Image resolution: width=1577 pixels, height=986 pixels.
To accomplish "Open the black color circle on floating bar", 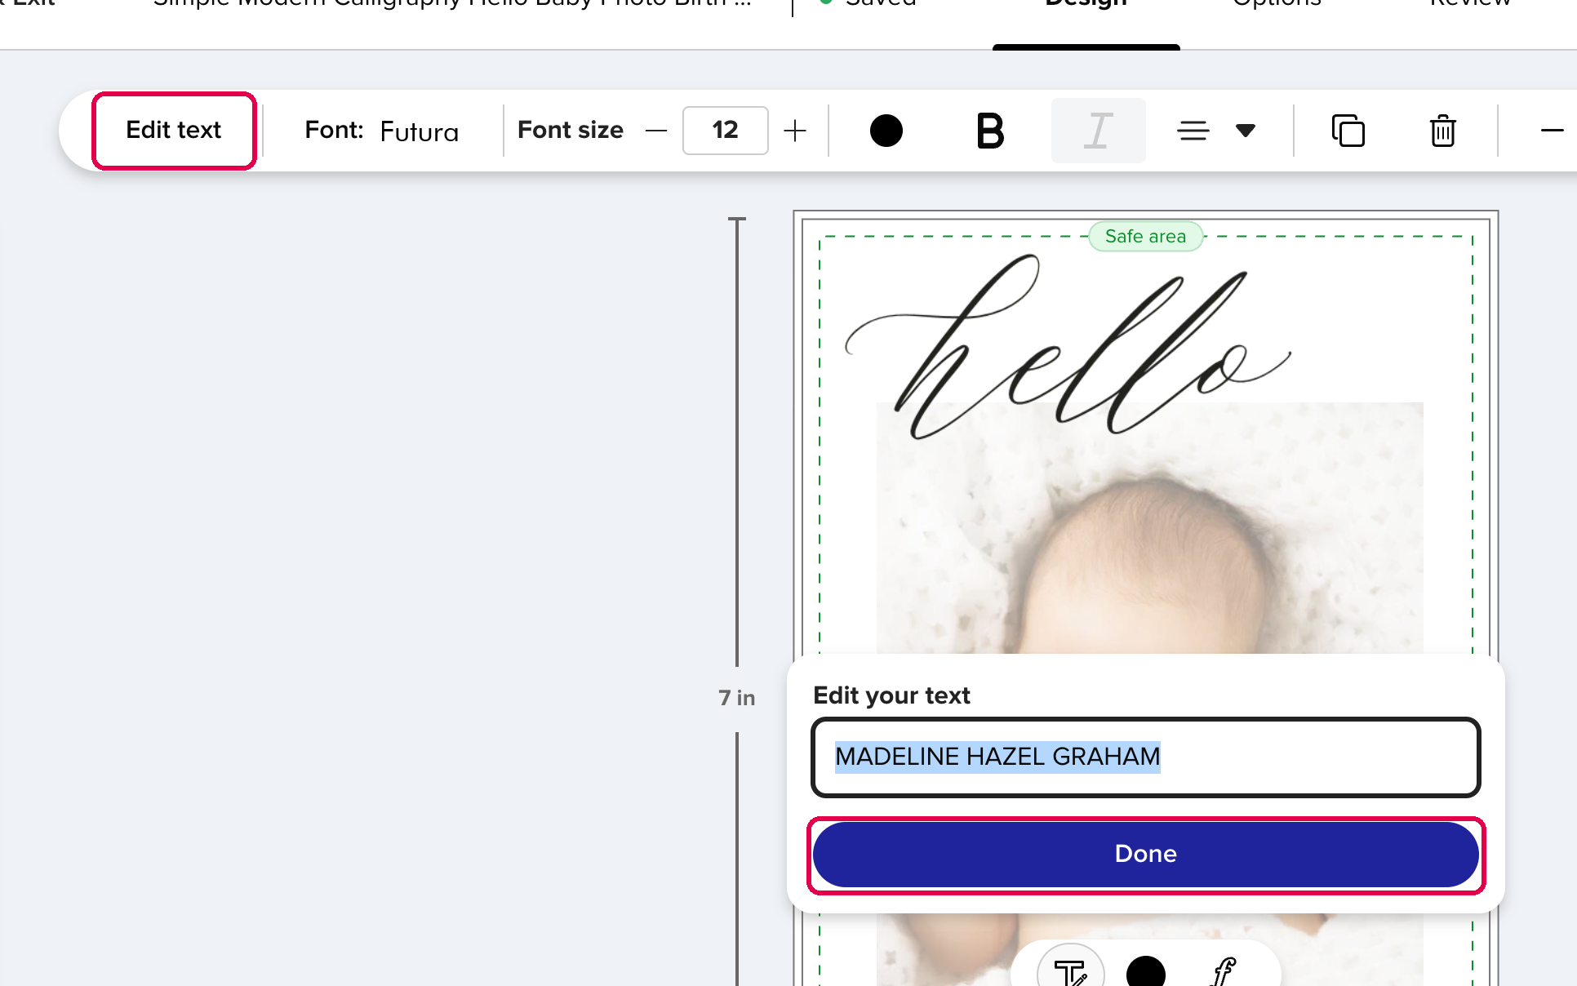I will 1145,972.
